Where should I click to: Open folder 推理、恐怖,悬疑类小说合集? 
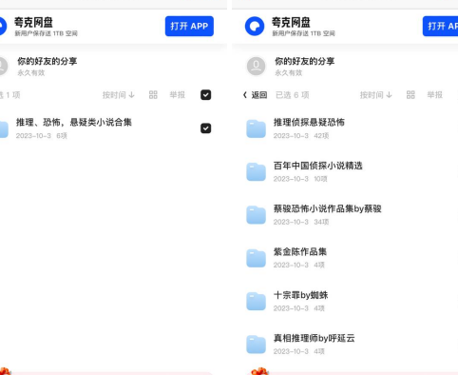pos(74,123)
